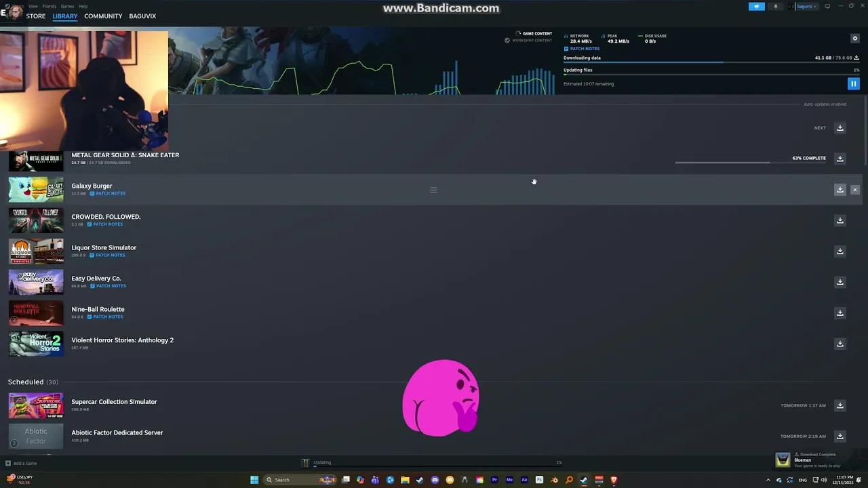Image resolution: width=868 pixels, height=488 pixels.
Task: Start the Nine-Ball Roulette download
Action: point(840,313)
